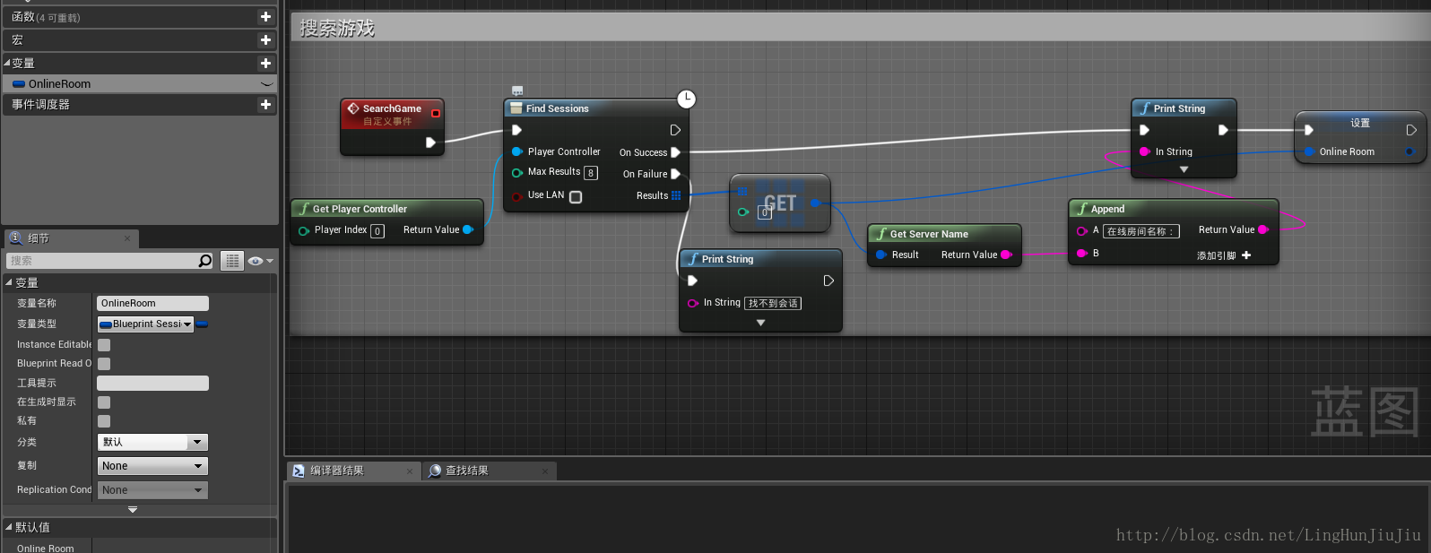This screenshot has width=1431, height=553.
Task: Click the Player Controller input pin
Action: (516, 151)
